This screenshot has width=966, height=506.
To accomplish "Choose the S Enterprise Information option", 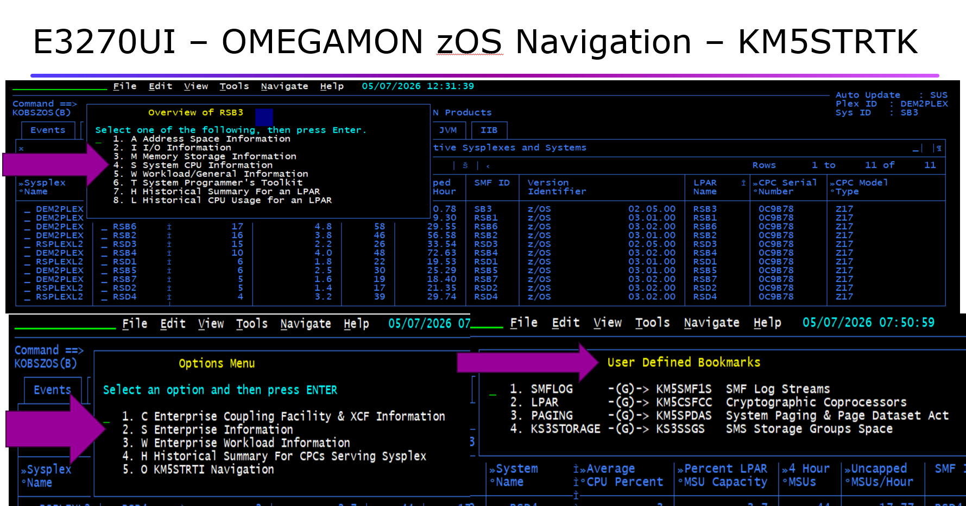I will (x=207, y=430).
